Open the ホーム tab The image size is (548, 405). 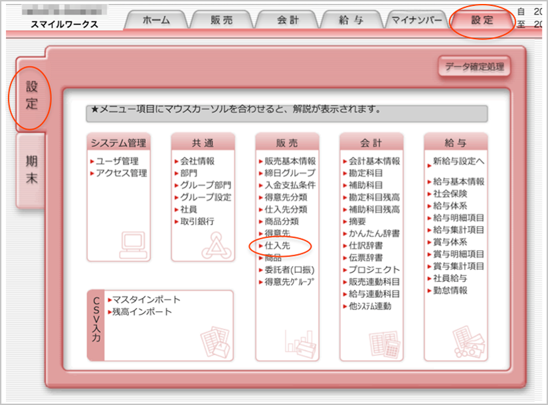pyautogui.click(x=156, y=21)
